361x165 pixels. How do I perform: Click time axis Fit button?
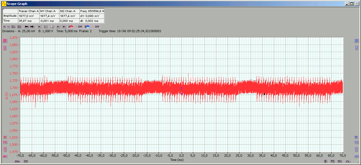click(332, 161)
